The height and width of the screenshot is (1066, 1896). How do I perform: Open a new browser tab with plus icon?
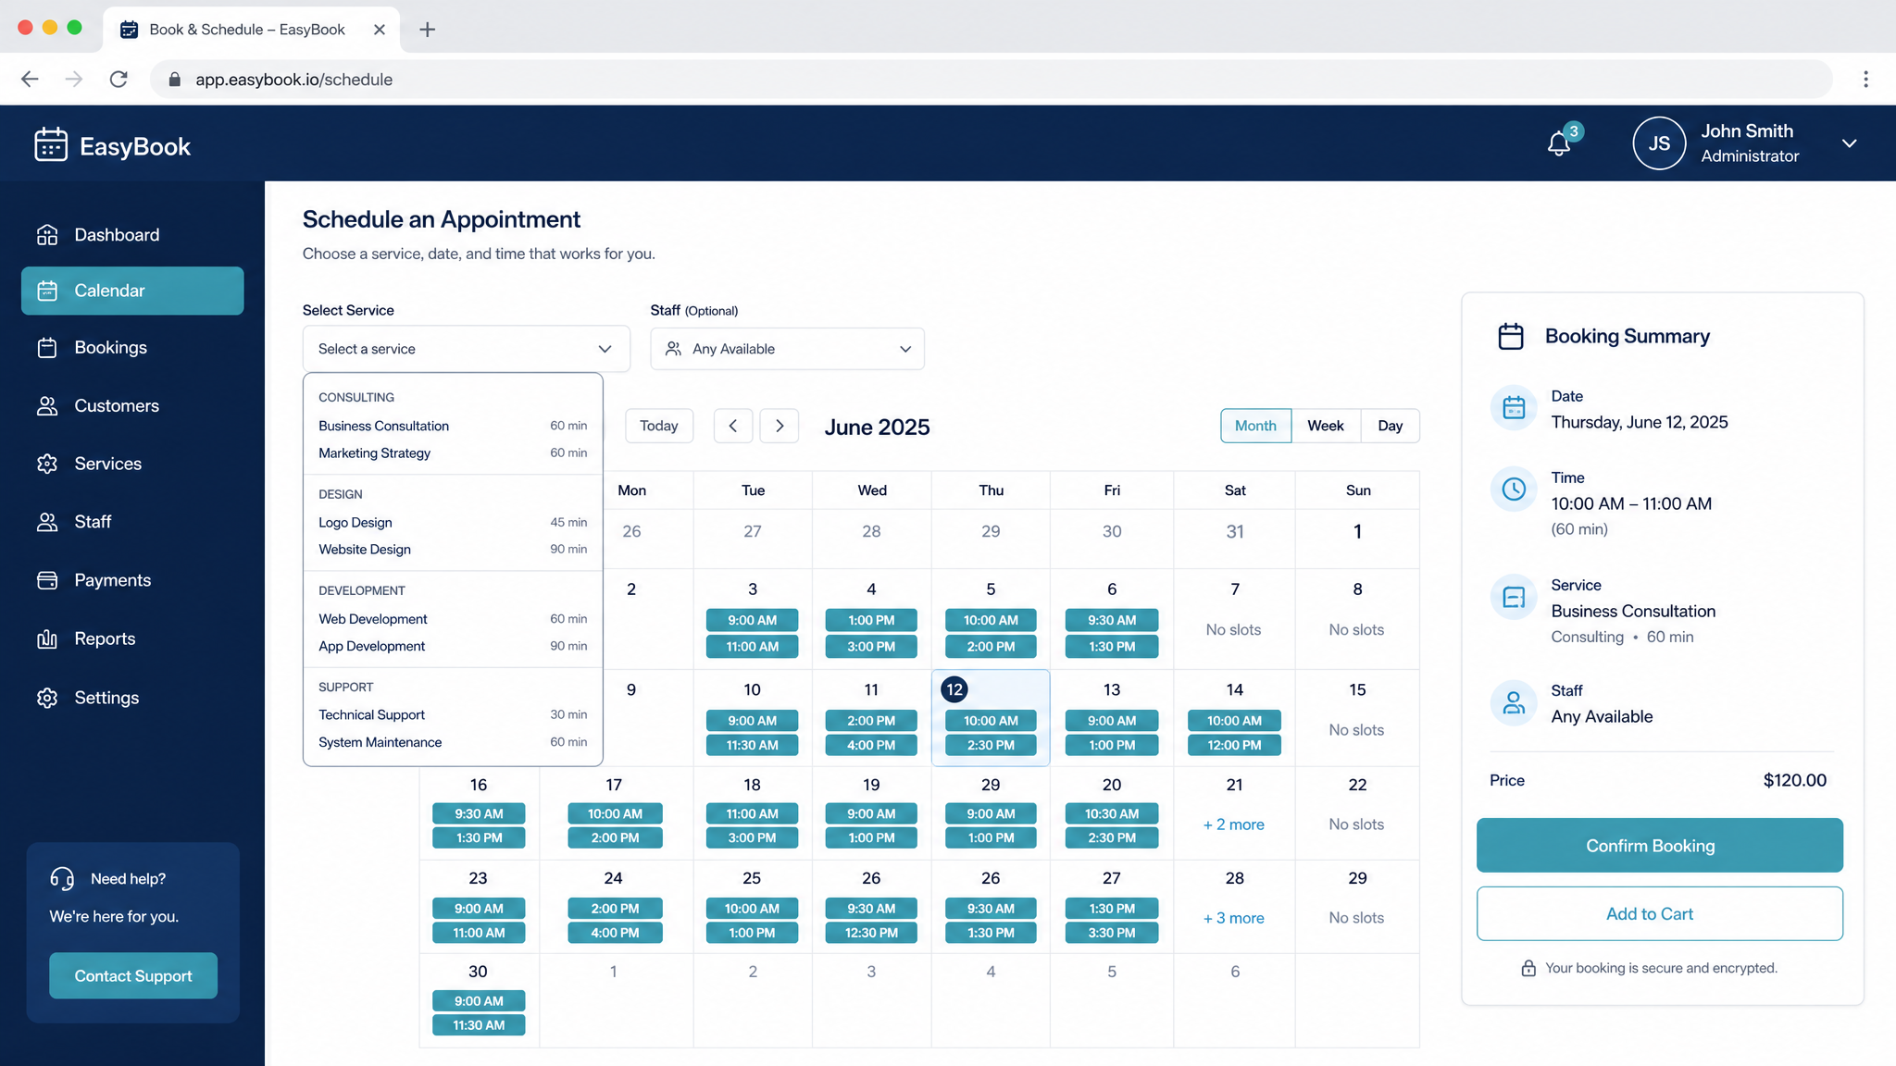[427, 30]
